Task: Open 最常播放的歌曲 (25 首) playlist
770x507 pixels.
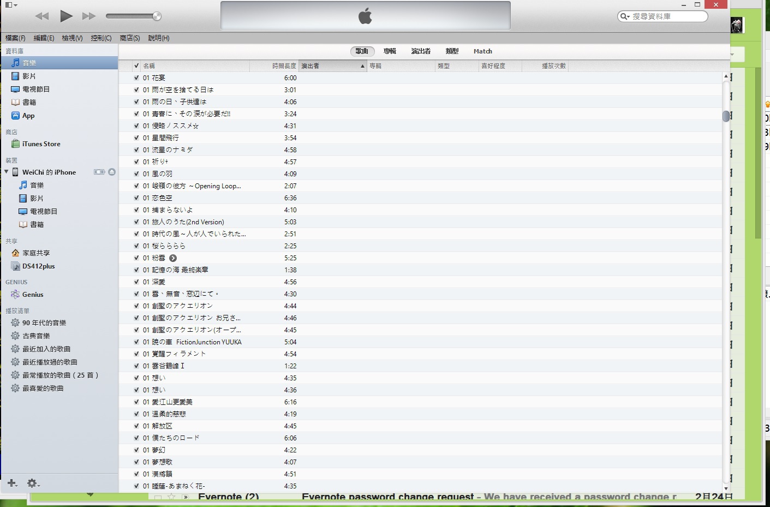Action: pos(59,375)
